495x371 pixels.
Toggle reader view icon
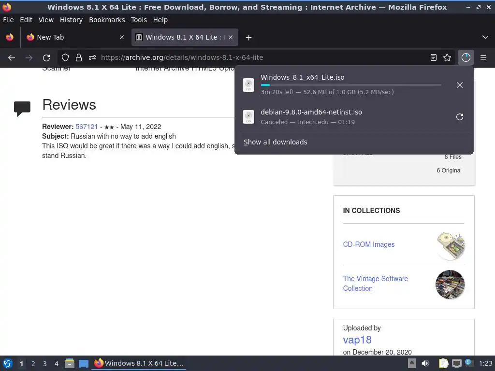coord(434,57)
